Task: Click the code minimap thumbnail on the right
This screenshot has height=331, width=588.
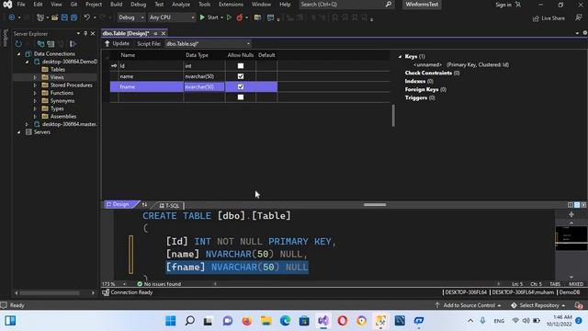Action: pyautogui.click(x=571, y=238)
